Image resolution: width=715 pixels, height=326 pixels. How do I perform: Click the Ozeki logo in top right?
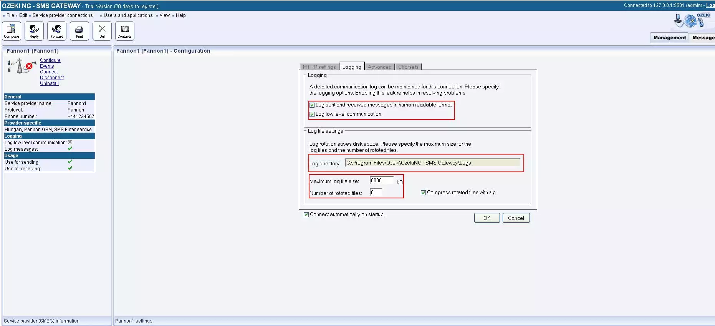click(x=693, y=21)
